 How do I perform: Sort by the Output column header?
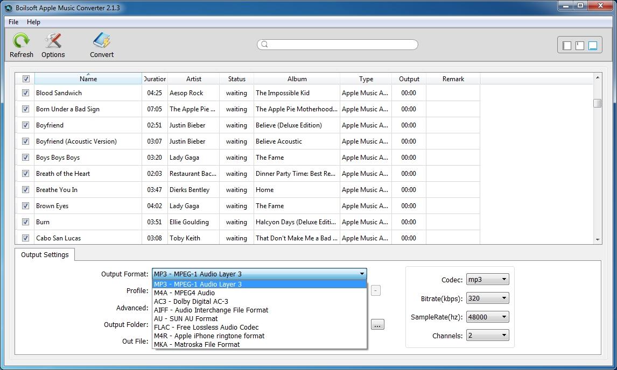409,79
